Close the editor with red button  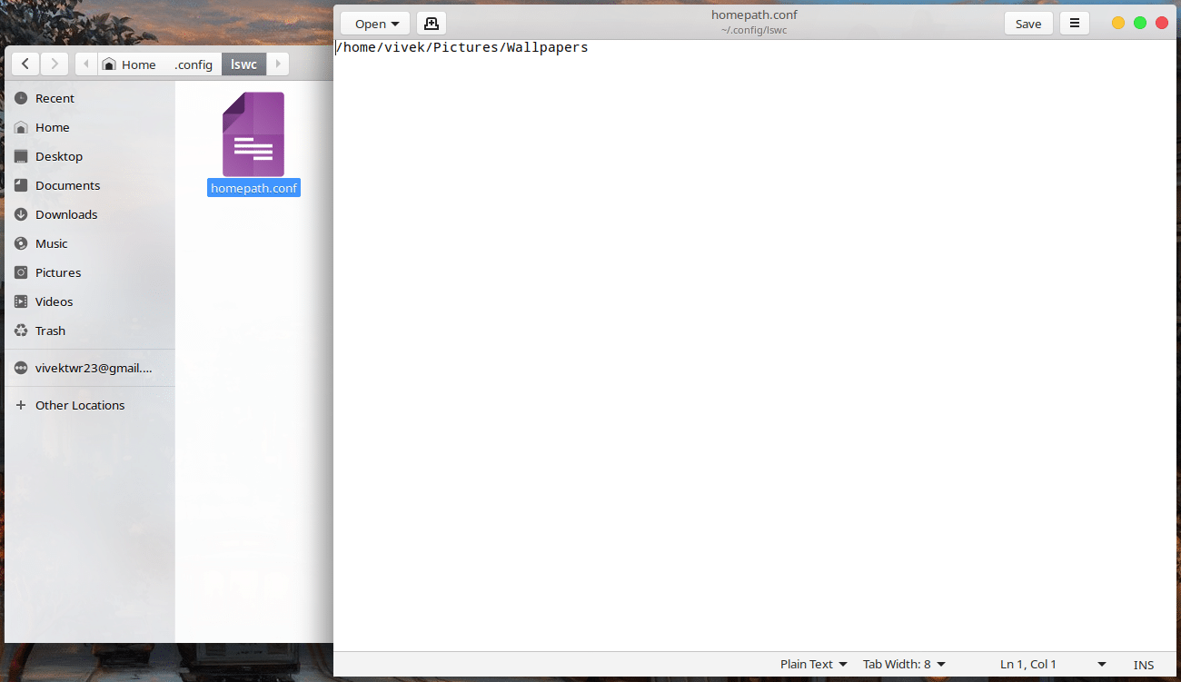[x=1162, y=24]
